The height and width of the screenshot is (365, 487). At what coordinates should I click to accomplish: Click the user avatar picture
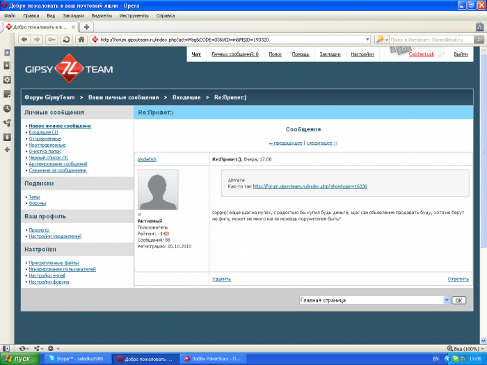pyautogui.click(x=158, y=190)
